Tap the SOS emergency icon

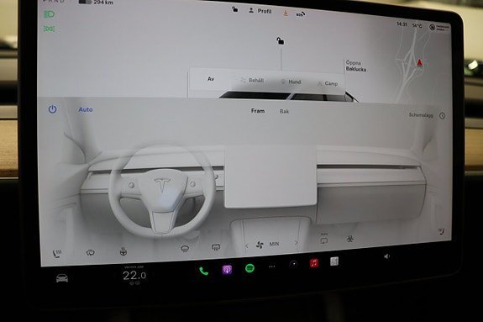click(x=301, y=14)
